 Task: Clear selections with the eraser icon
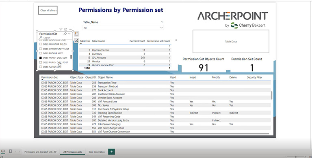pyautogui.click(x=65, y=34)
